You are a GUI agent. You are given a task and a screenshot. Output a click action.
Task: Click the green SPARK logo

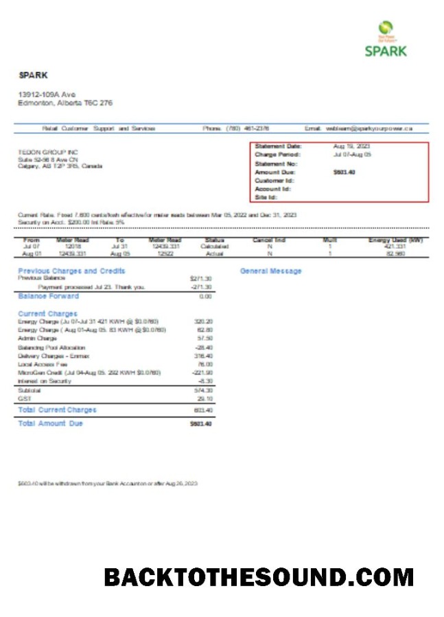pyautogui.click(x=386, y=39)
